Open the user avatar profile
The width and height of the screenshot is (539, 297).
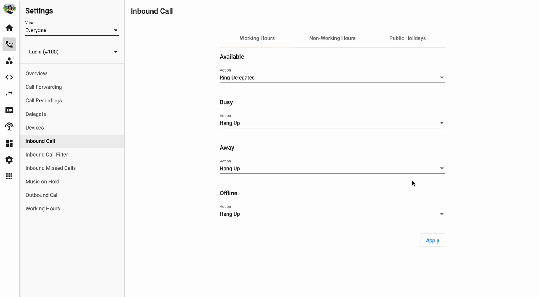[x=9, y=8]
